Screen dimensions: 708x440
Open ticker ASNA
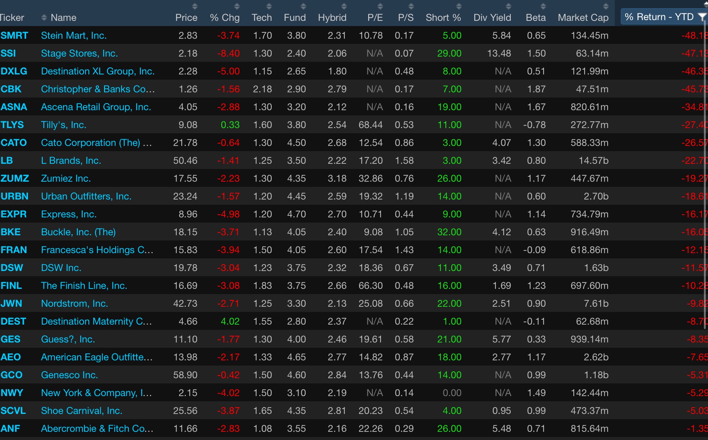pos(14,107)
